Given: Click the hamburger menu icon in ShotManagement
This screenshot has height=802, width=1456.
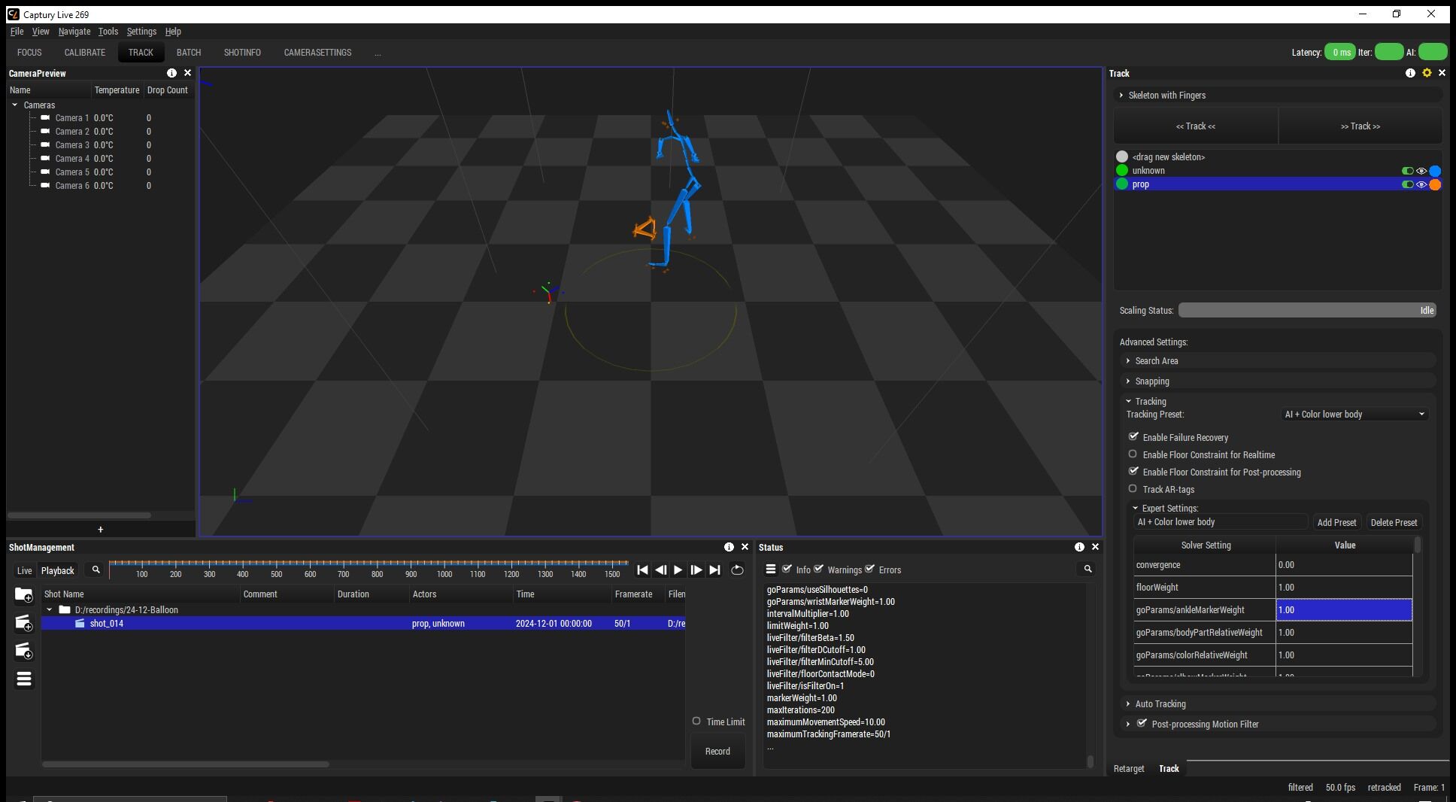Looking at the screenshot, I should point(24,679).
